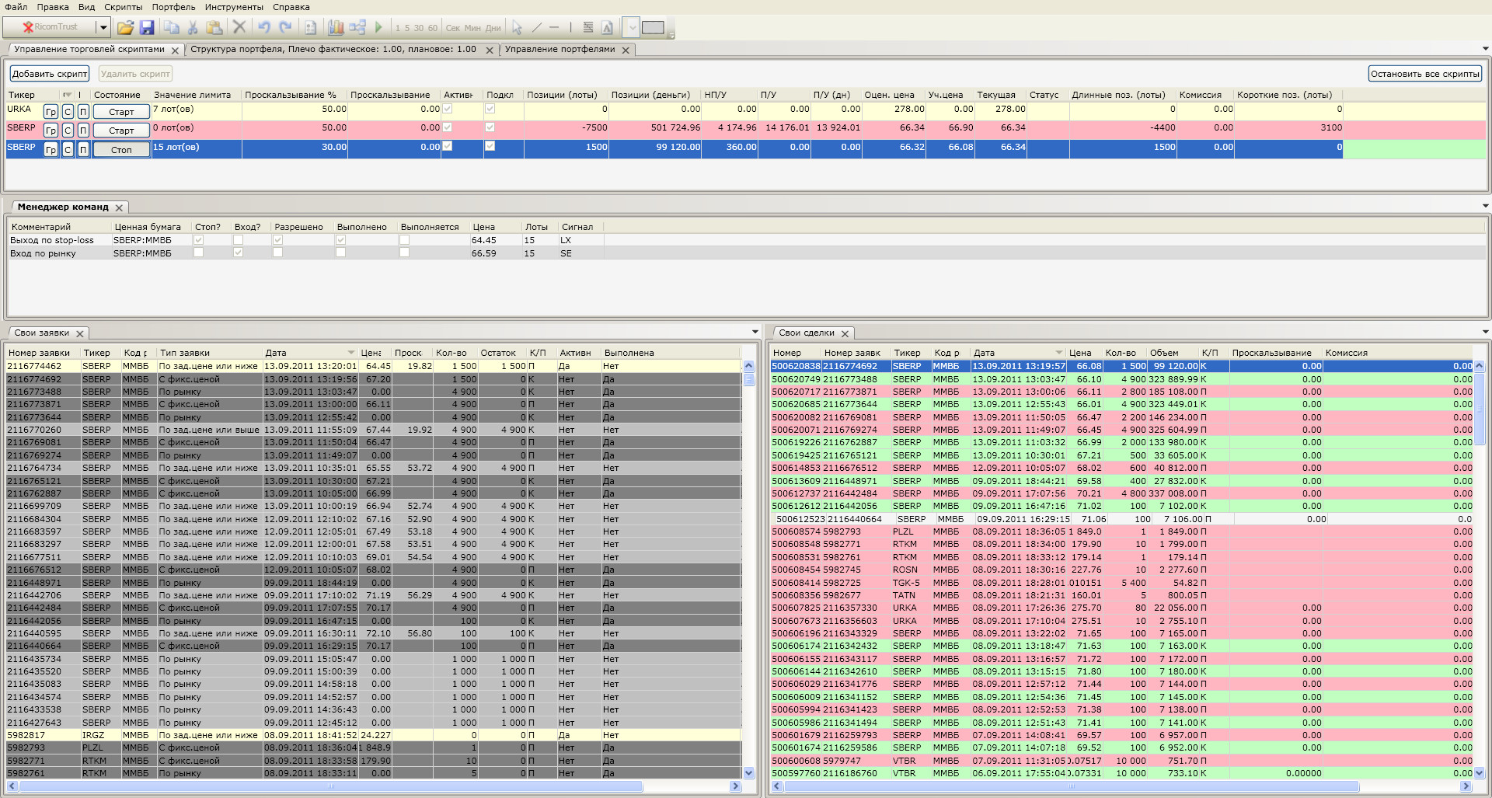Click the Delete X toolbar icon

[x=239, y=28]
